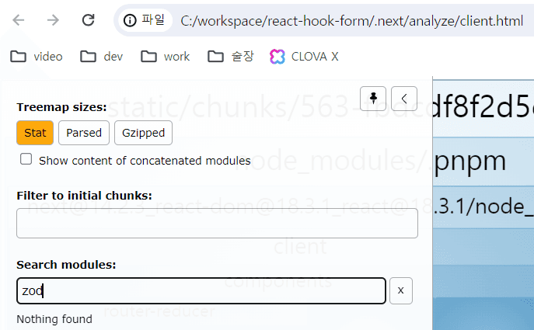Select Stat treemap size
The width and height of the screenshot is (534, 330).
35,133
